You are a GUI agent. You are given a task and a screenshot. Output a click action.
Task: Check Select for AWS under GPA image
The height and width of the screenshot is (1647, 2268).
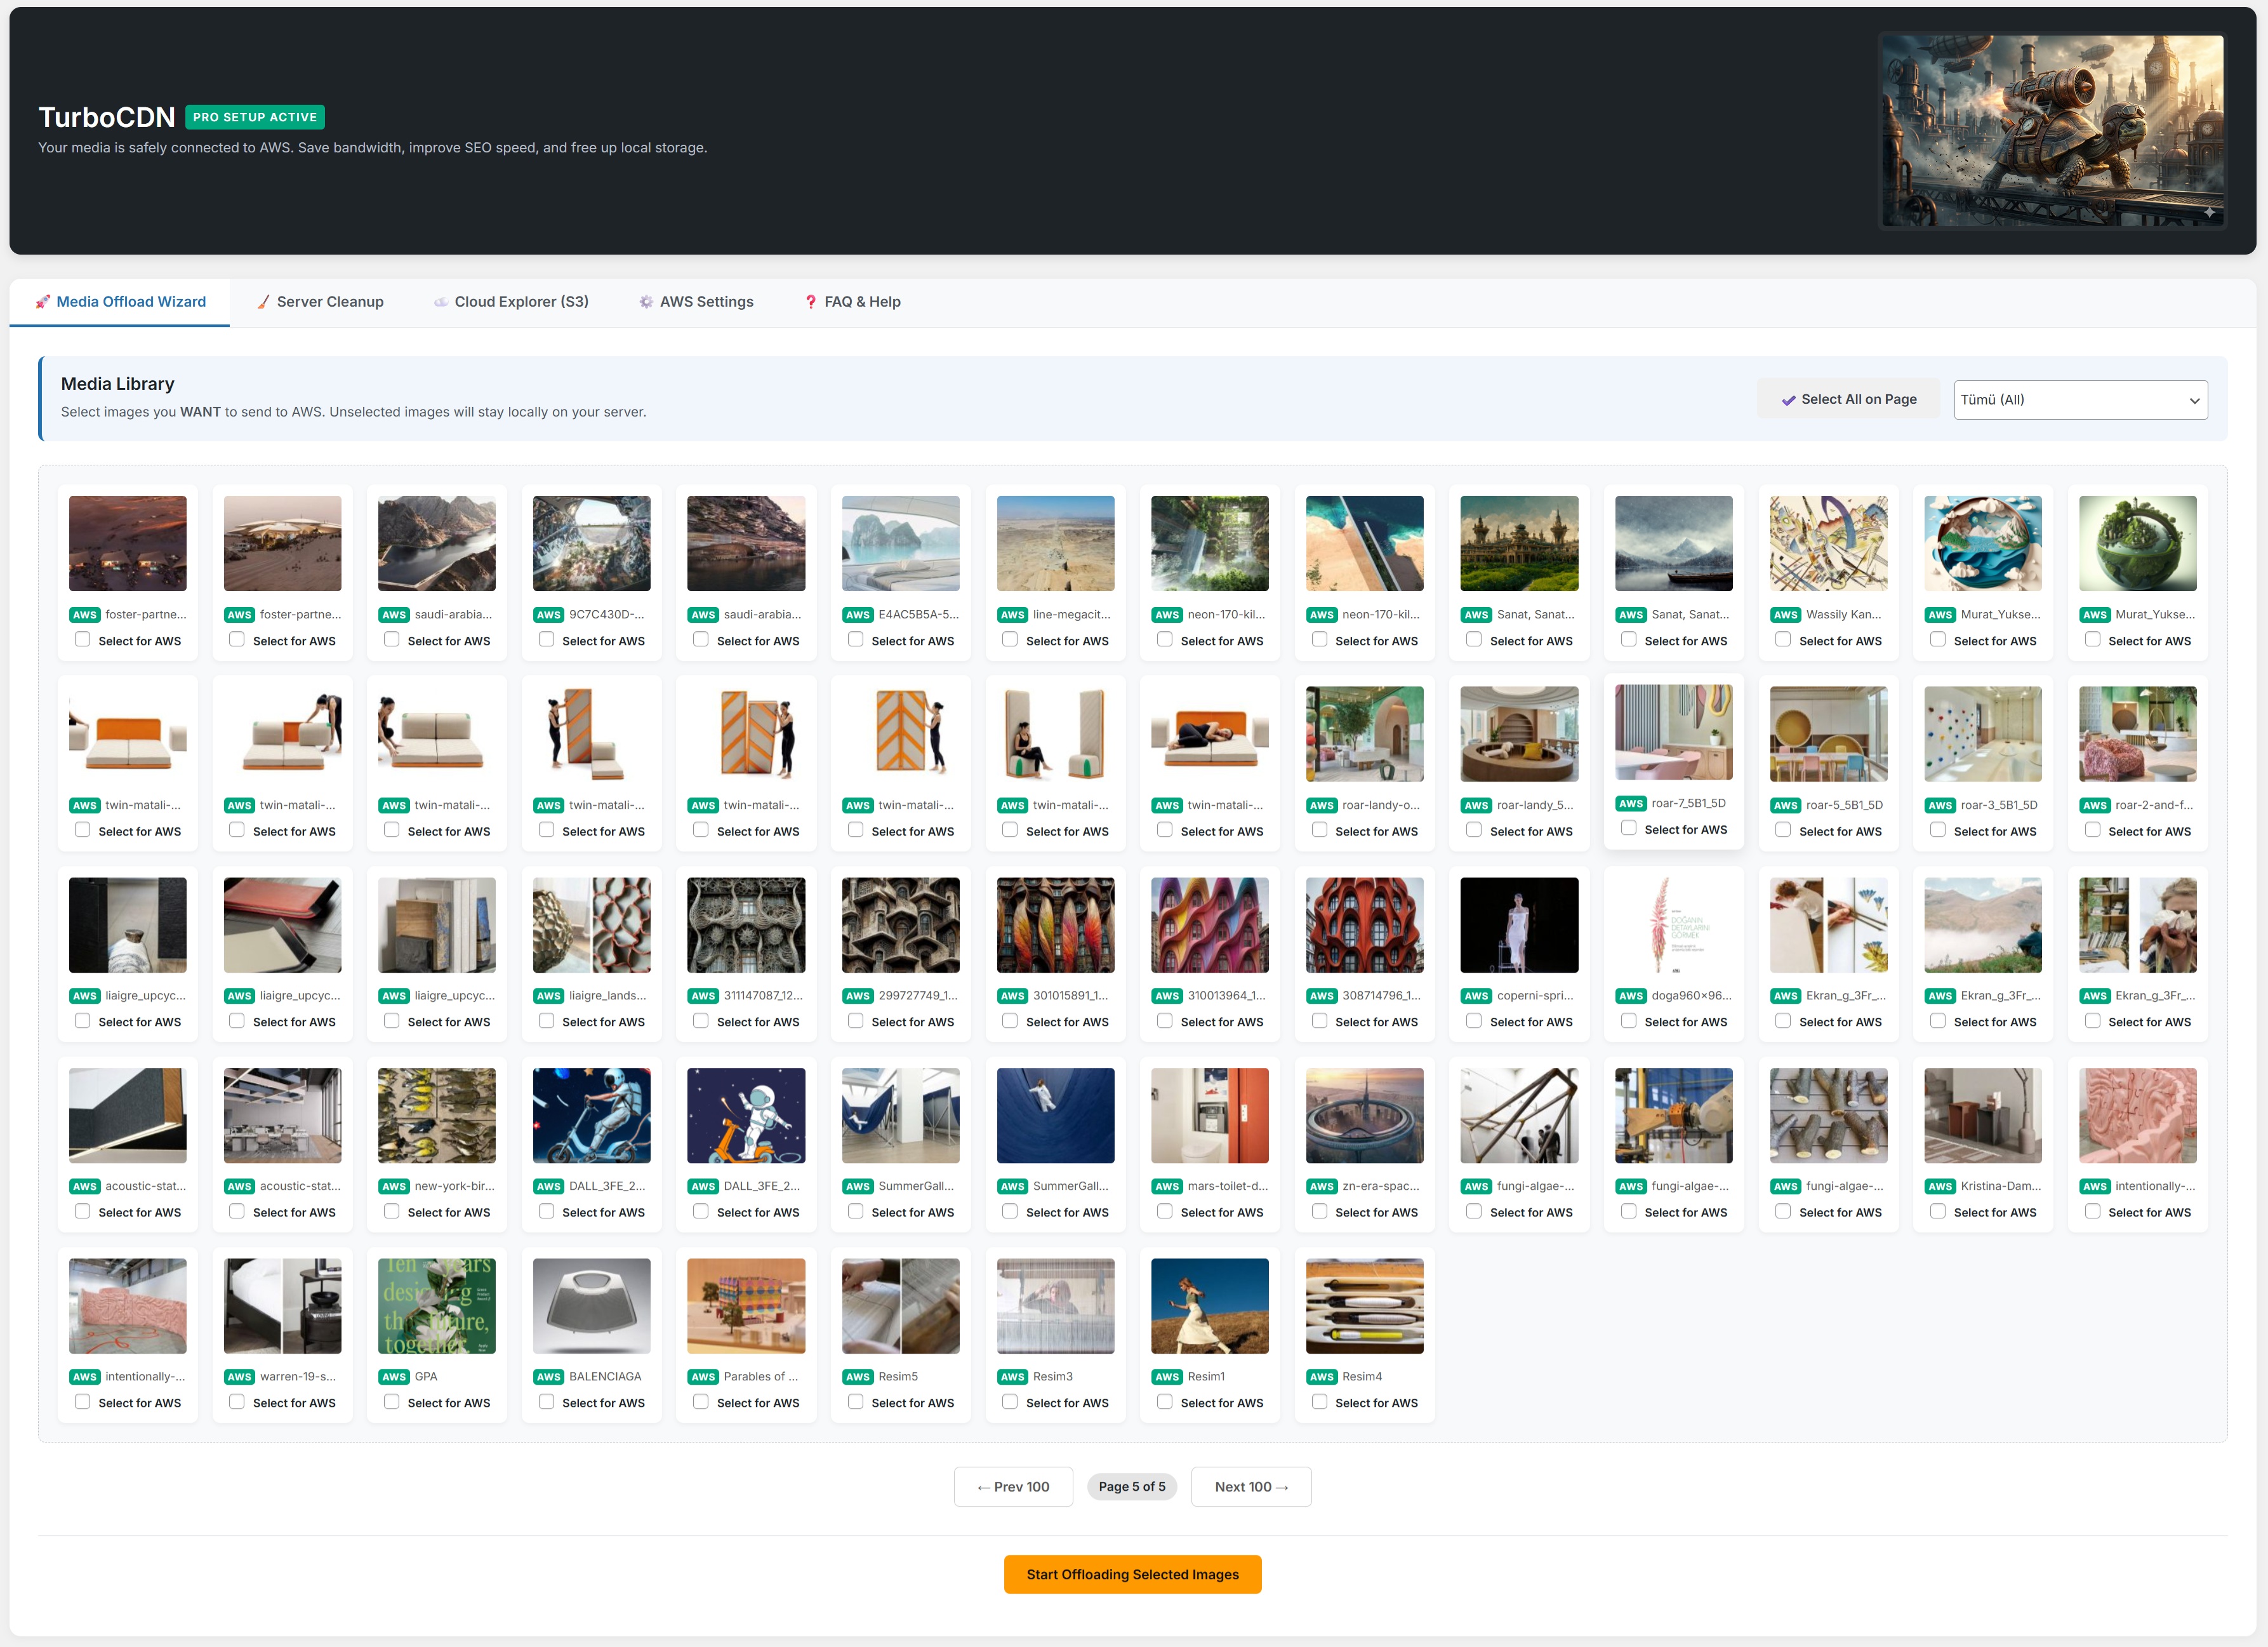click(x=392, y=1402)
